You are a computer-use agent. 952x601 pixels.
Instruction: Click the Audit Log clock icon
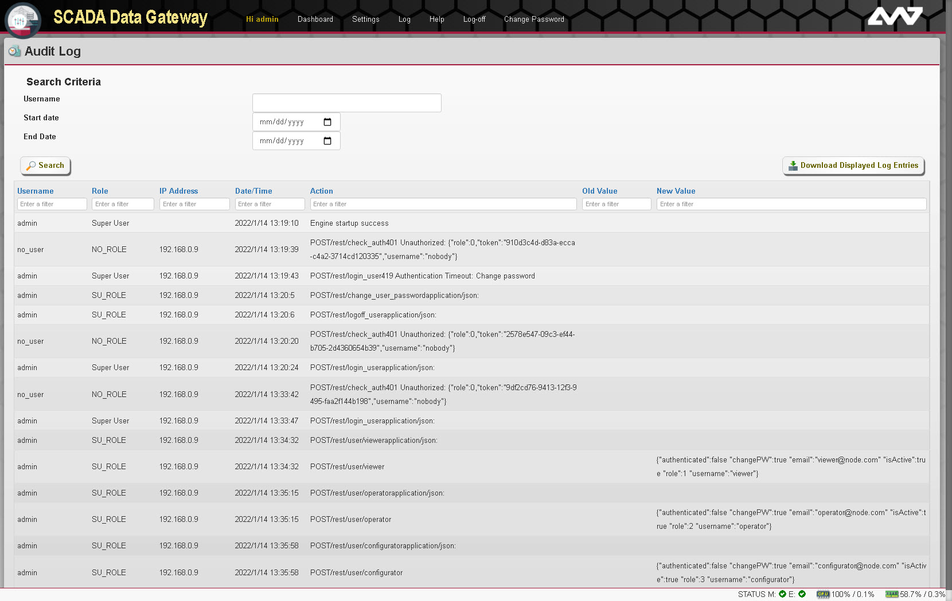point(14,52)
